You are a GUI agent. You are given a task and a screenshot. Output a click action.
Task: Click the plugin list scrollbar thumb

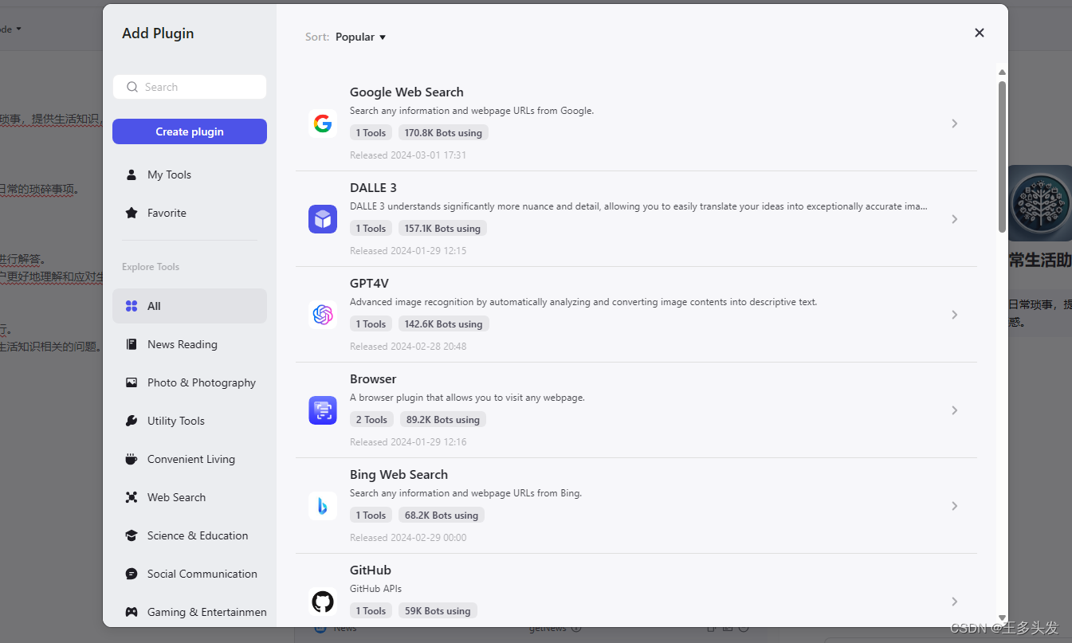1002,156
